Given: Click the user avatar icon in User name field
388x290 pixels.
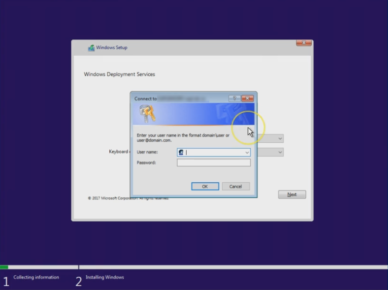Looking at the screenshot, I should 181,153.
